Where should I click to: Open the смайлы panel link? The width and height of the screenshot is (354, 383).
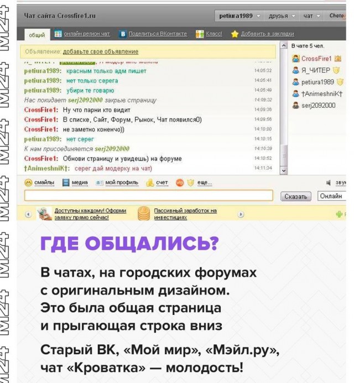(44, 183)
